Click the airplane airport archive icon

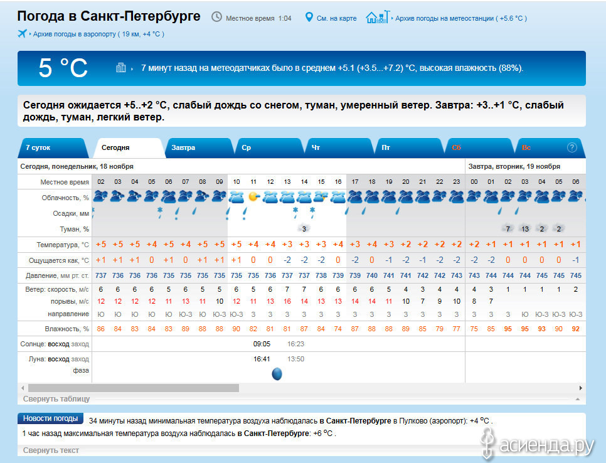click(22, 34)
